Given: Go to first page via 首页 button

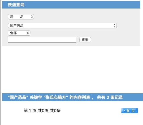Looking at the screenshot, I should (x=129, y=111).
